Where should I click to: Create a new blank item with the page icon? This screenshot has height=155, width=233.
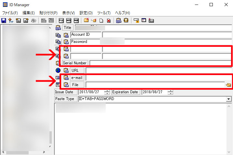click(x=101, y=20)
